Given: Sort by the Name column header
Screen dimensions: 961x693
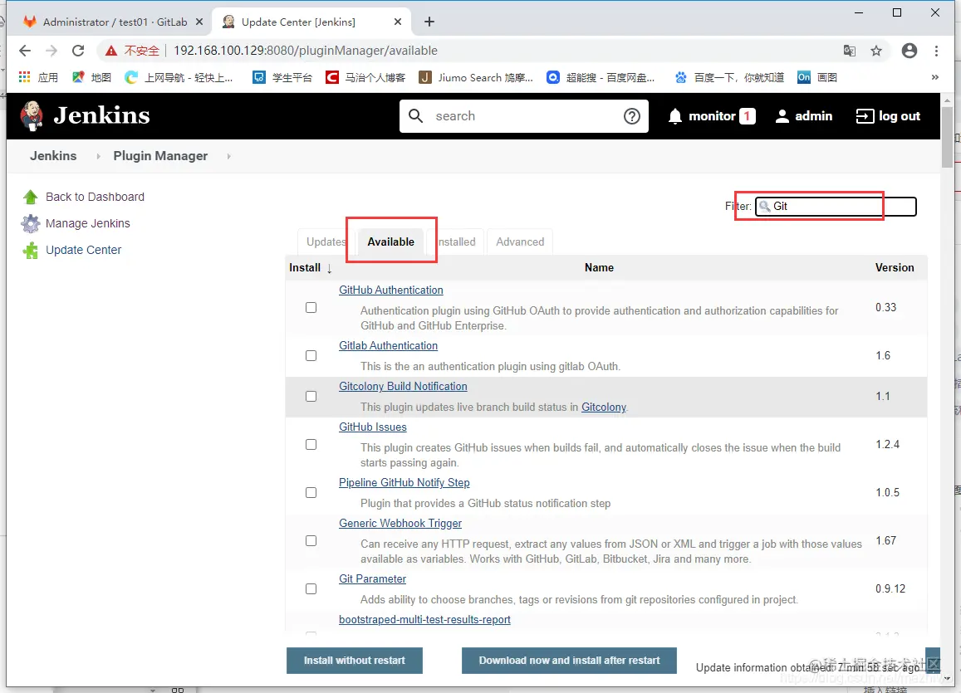Looking at the screenshot, I should pyautogui.click(x=599, y=267).
